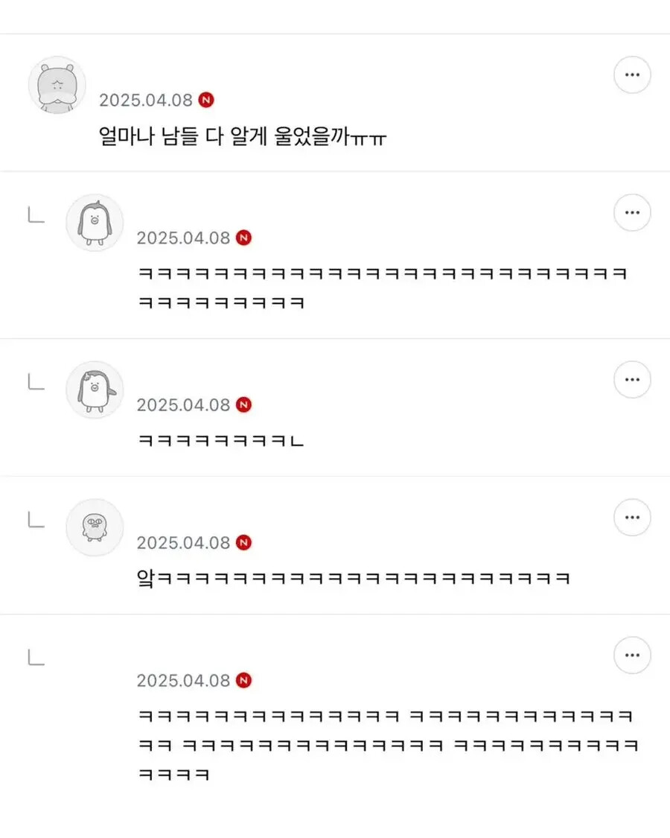The width and height of the screenshot is (670, 838).
Task: Open more options for the last reply
Action: click(x=632, y=656)
